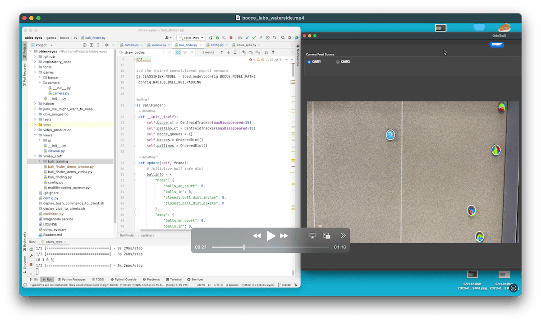
Task: Open Git history clock icon
Action: pos(268,38)
